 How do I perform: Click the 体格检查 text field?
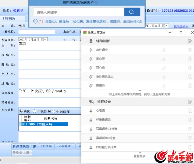click(x=50, y=93)
